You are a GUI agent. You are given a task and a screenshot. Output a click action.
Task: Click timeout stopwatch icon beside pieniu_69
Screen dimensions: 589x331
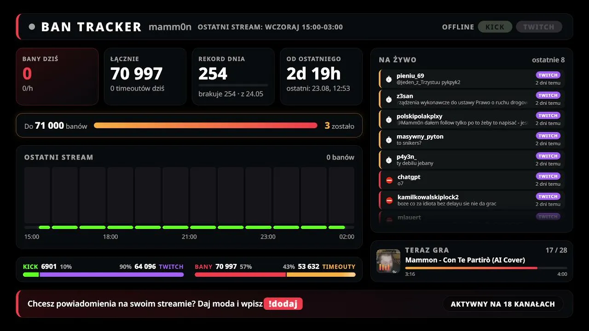pos(389,79)
